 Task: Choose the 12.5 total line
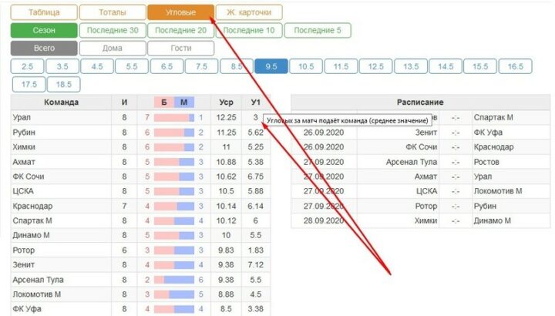(x=376, y=66)
